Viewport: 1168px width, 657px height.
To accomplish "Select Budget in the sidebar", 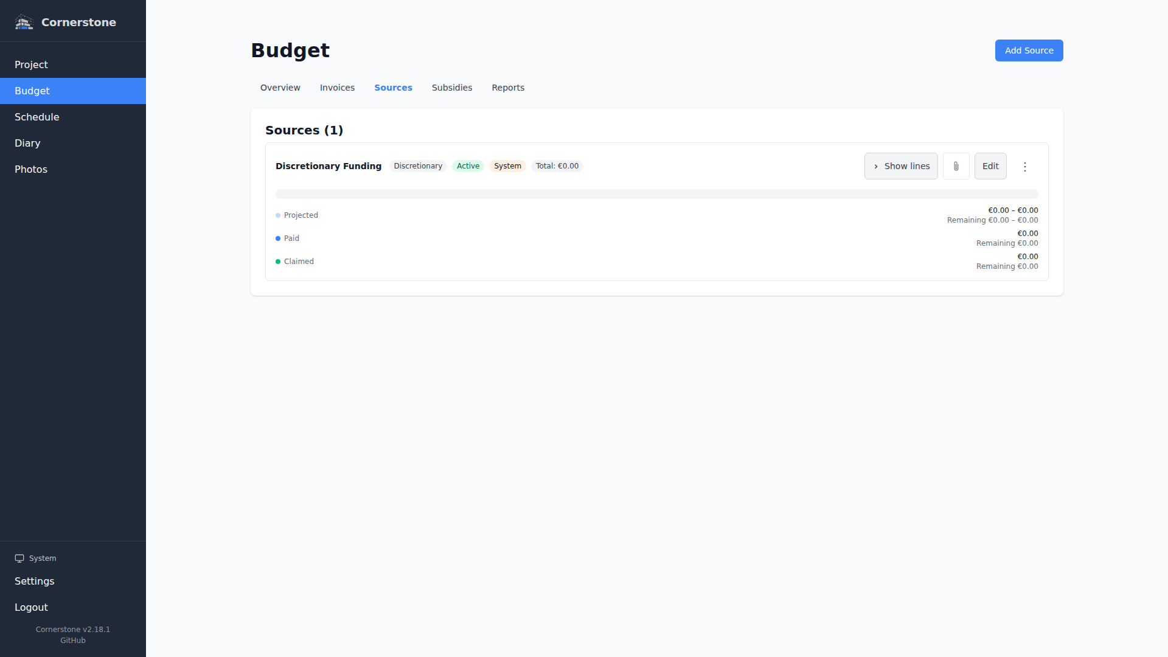I will click(73, 91).
